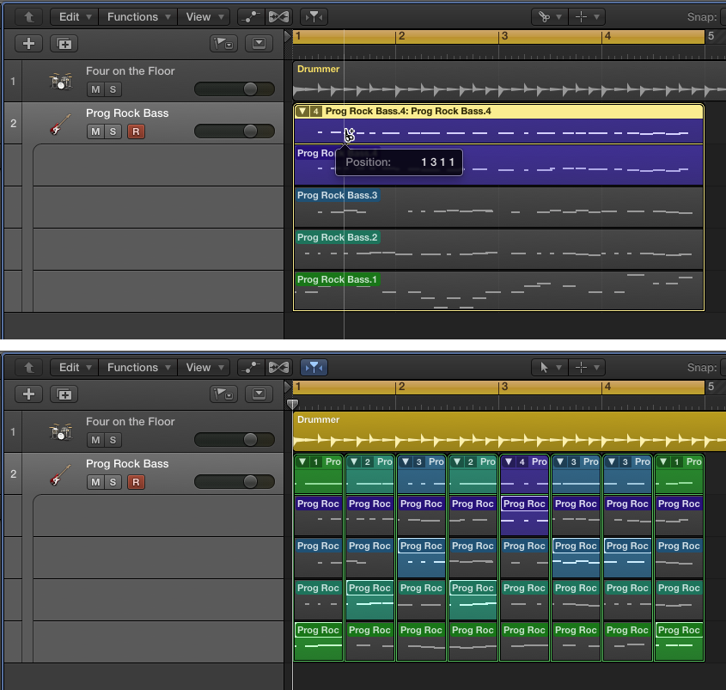726x690 pixels.
Task: Solo Prog Rock Bass track in top window
Action: (113, 131)
